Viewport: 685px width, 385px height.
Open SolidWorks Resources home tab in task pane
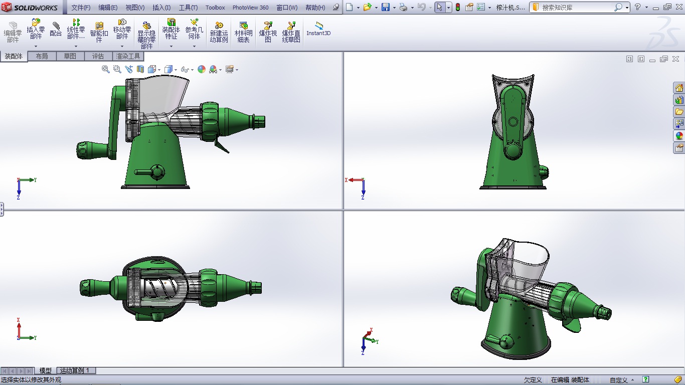click(x=679, y=88)
